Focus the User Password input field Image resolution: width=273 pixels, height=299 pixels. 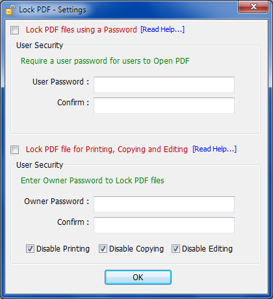(x=164, y=84)
